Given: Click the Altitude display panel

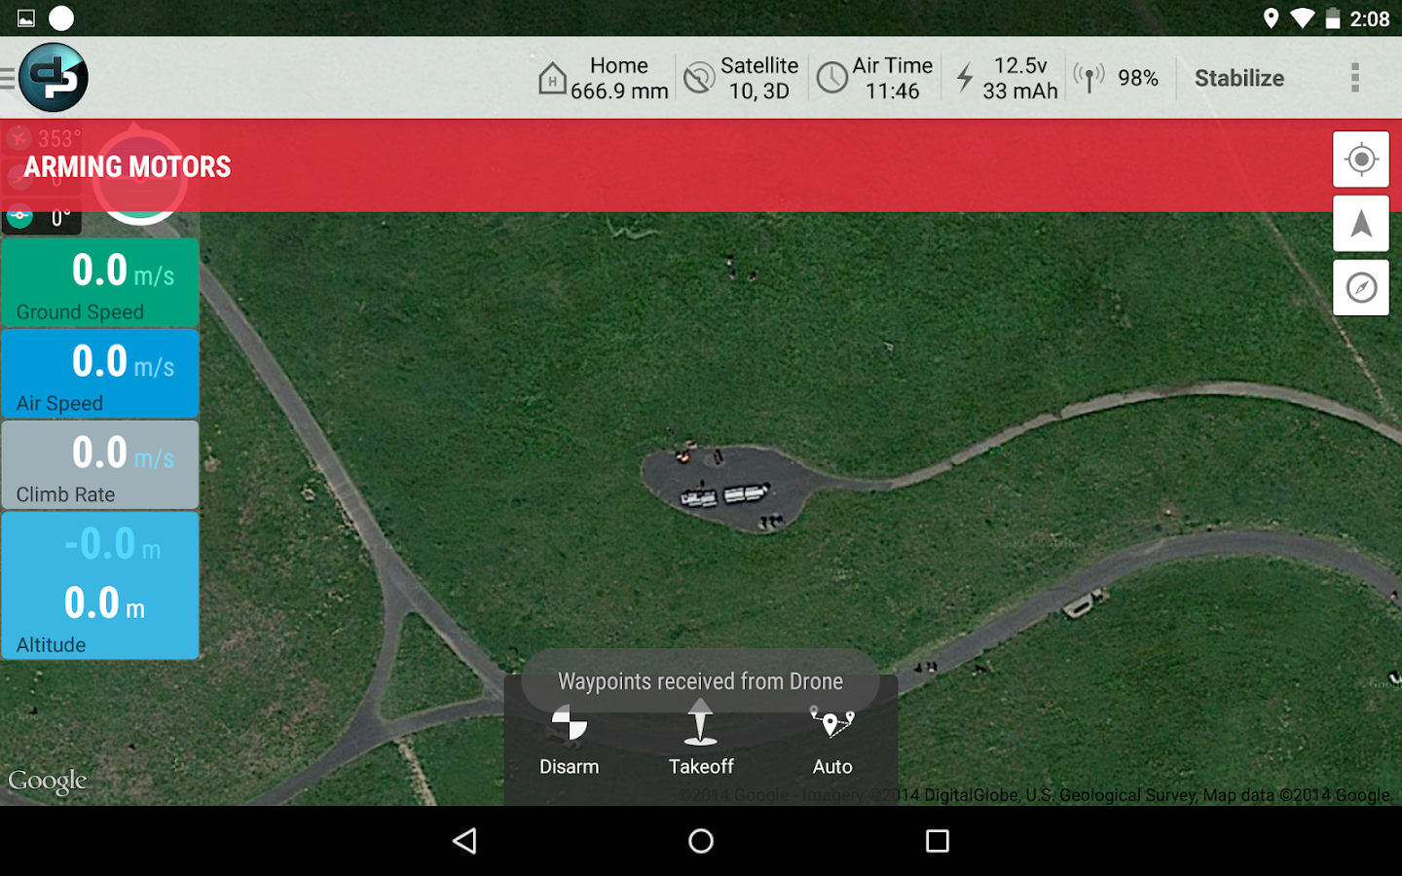Looking at the screenshot, I should 100,585.
